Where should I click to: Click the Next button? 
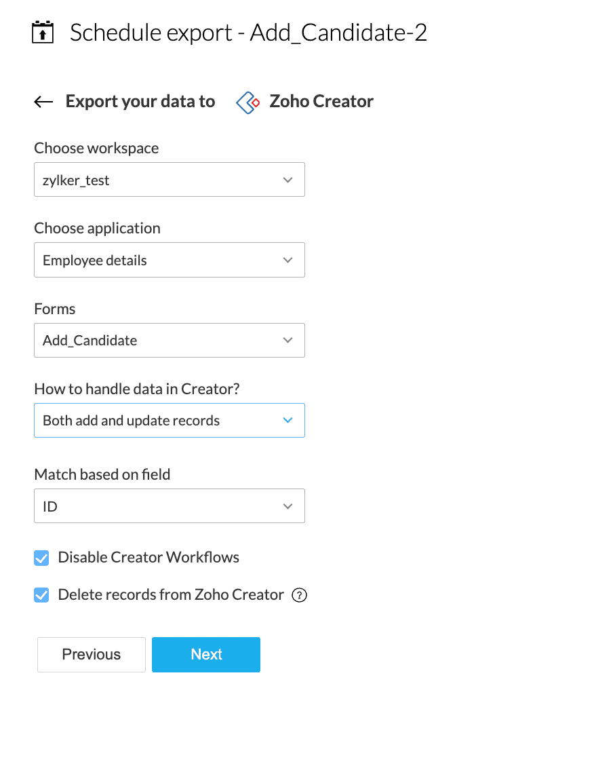pyautogui.click(x=206, y=654)
